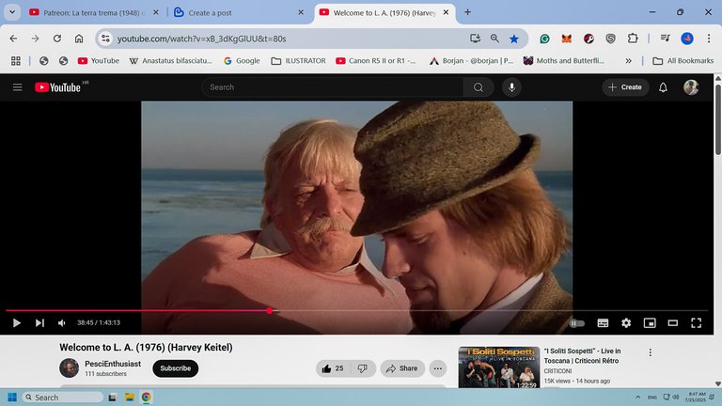Enable miniplayer mode
This screenshot has width=722, height=406.
coord(650,323)
